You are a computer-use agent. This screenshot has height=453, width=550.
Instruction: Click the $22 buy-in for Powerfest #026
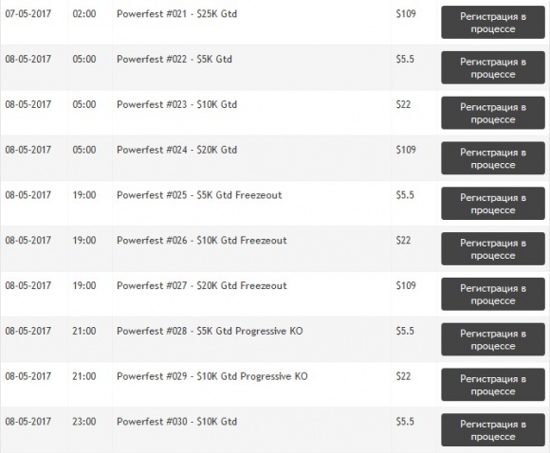(x=403, y=240)
